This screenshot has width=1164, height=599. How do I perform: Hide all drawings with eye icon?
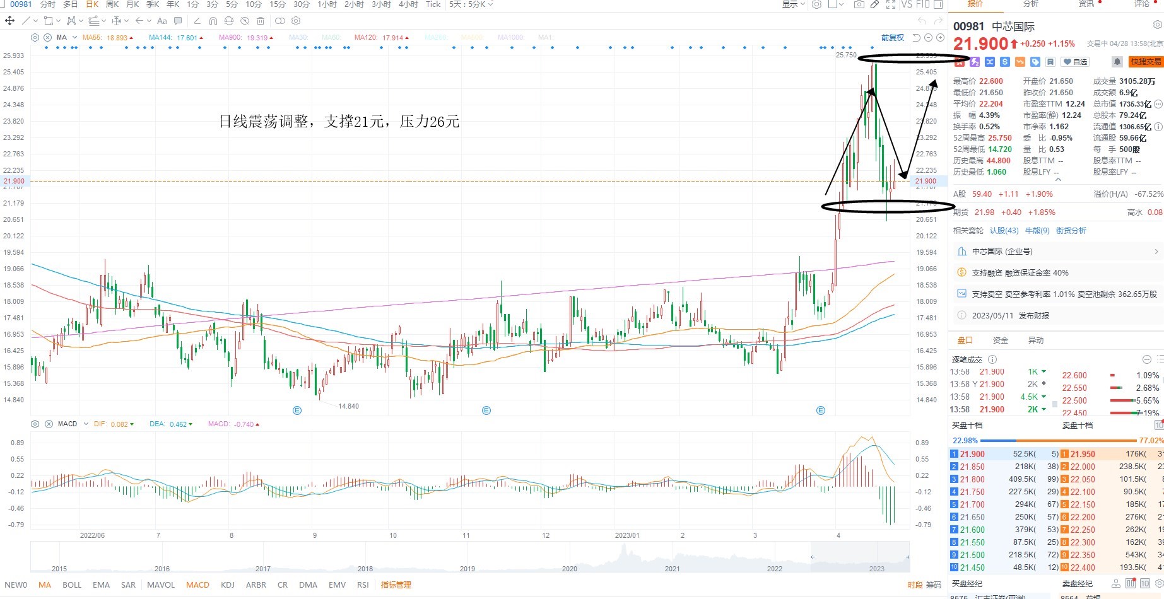[245, 21]
